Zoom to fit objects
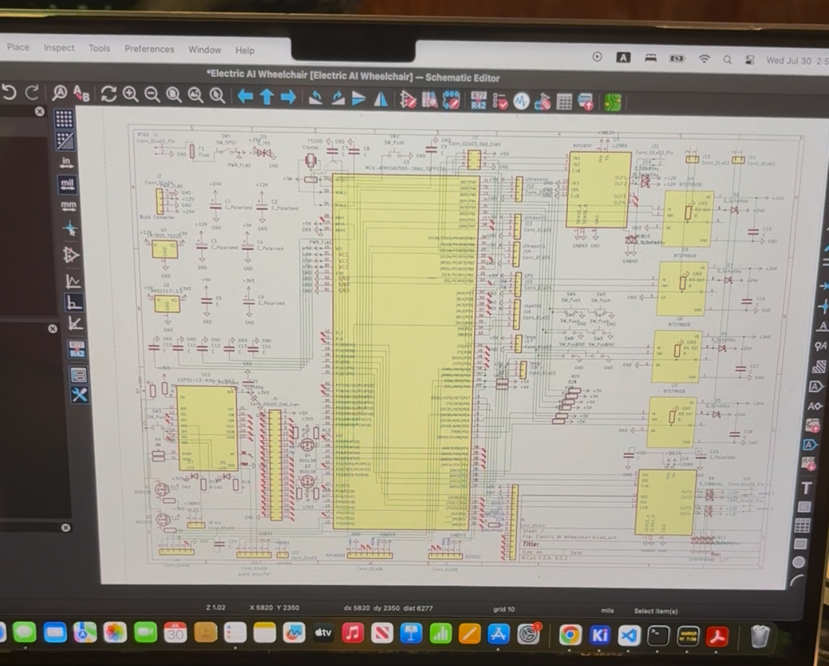This screenshot has height=666, width=829. pyautogui.click(x=195, y=96)
